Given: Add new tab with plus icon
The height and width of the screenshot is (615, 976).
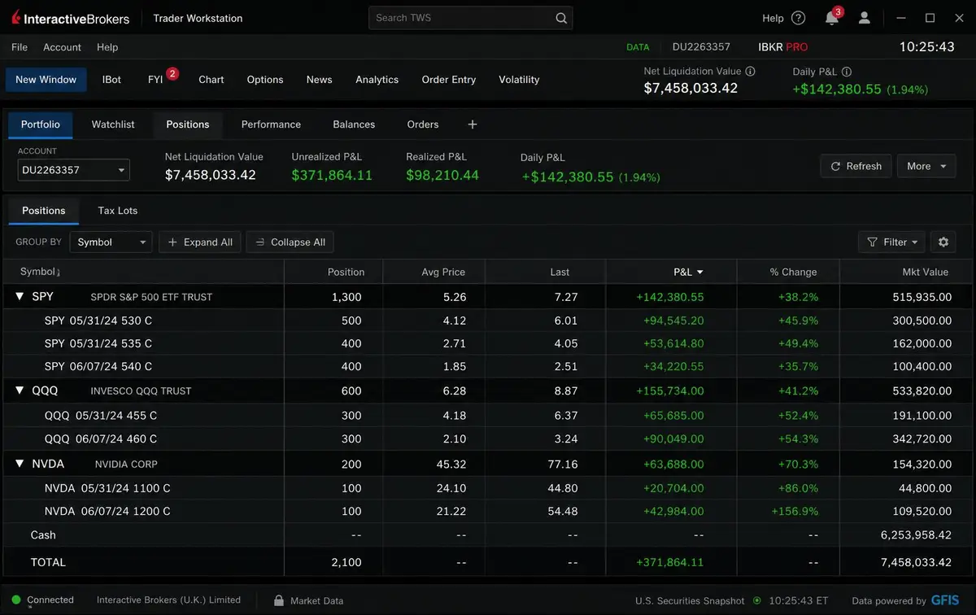Looking at the screenshot, I should pos(473,124).
